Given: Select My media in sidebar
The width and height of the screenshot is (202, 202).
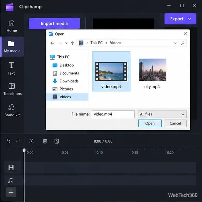Looking at the screenshot, I should tap(12, 47).
